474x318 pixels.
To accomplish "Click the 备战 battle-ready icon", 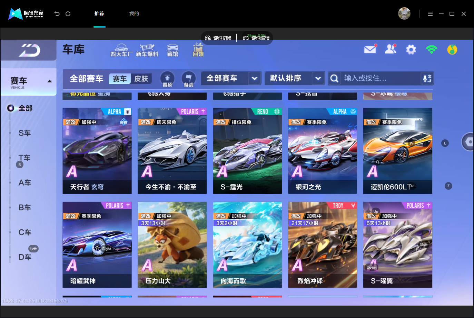I will coord(188,79).
